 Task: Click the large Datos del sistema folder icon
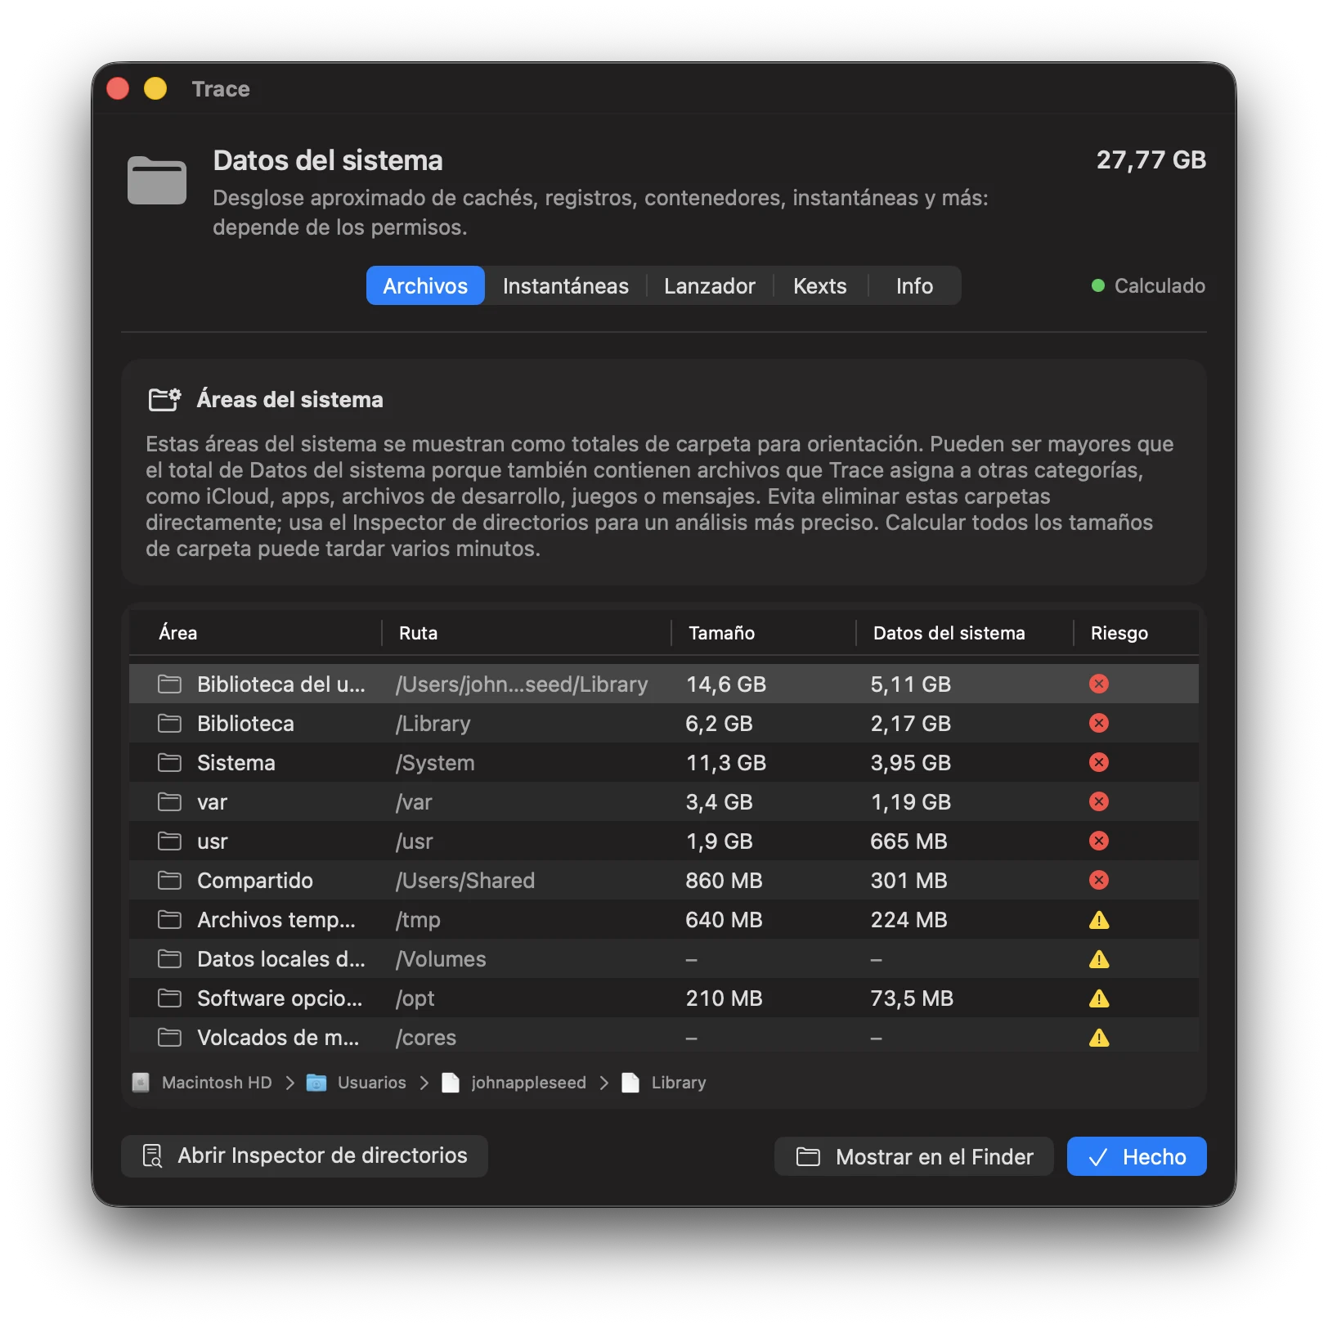point(157,180)
